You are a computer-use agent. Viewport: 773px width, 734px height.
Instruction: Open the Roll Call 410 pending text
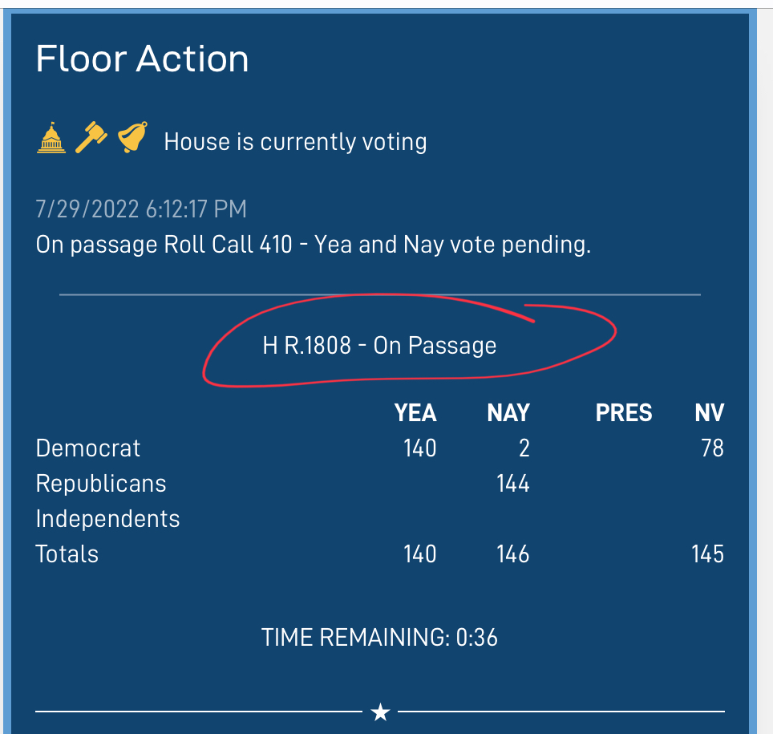point(313,245)
